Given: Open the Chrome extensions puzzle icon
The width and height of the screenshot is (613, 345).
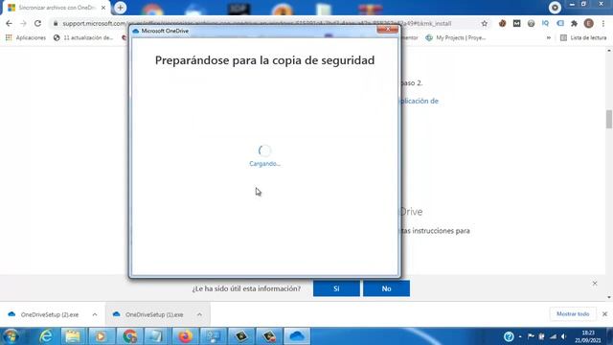Looking at the screenshot, I should [574, 23].
